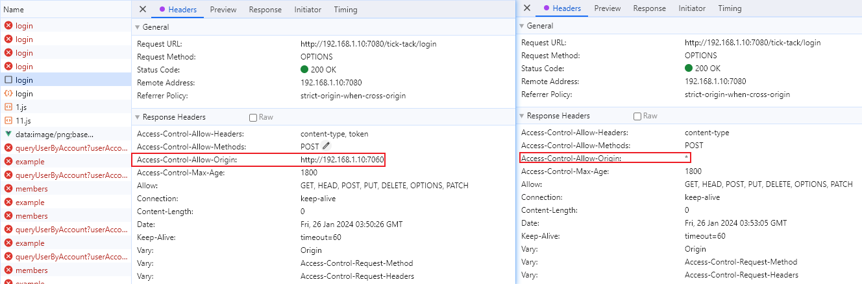Collapse the General section in the left pane

[x=138, y=27]
